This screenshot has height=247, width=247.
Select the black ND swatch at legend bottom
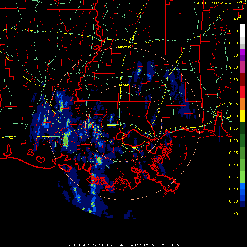point(242,214)
